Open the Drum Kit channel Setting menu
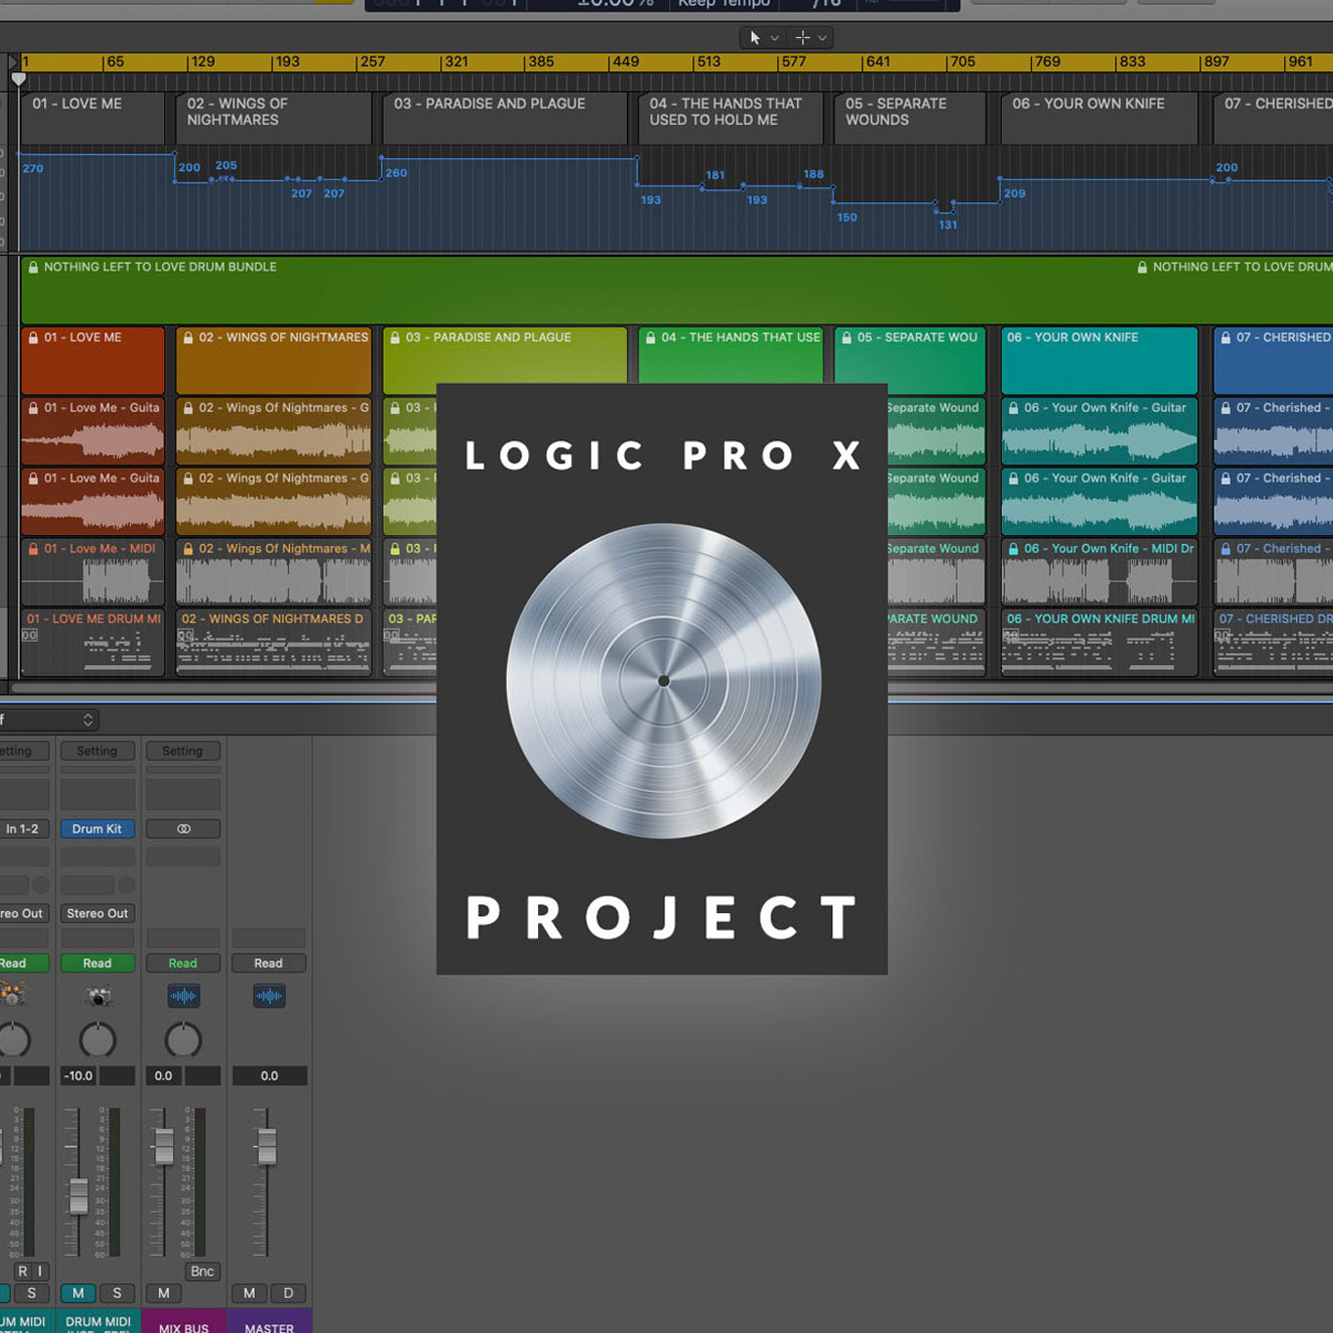The height and width of the screenshot is (1333, 1333). 97,751
